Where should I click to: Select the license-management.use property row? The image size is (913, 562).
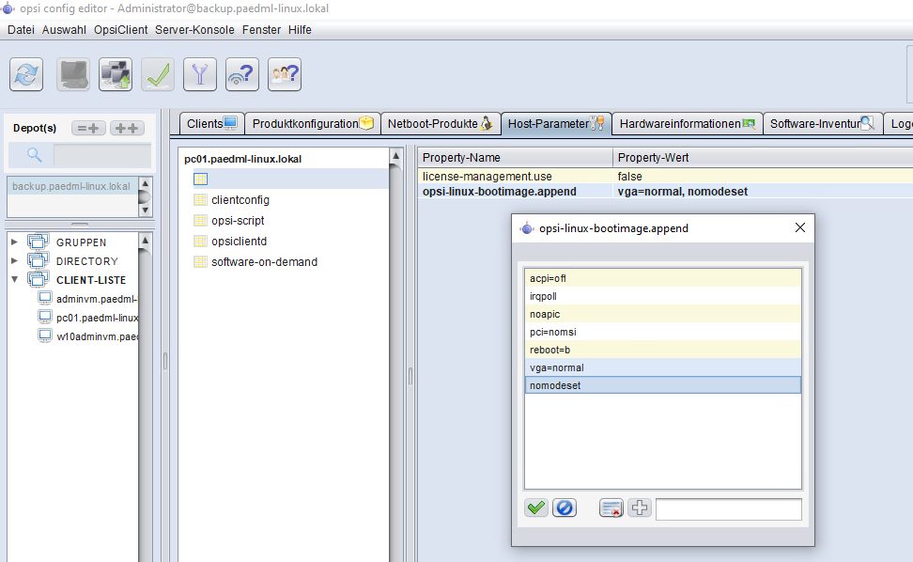click(x=665, y=176)
